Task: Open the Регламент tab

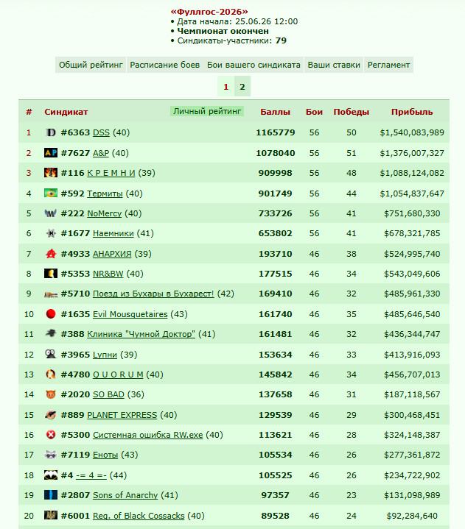Action: (388, 65)
